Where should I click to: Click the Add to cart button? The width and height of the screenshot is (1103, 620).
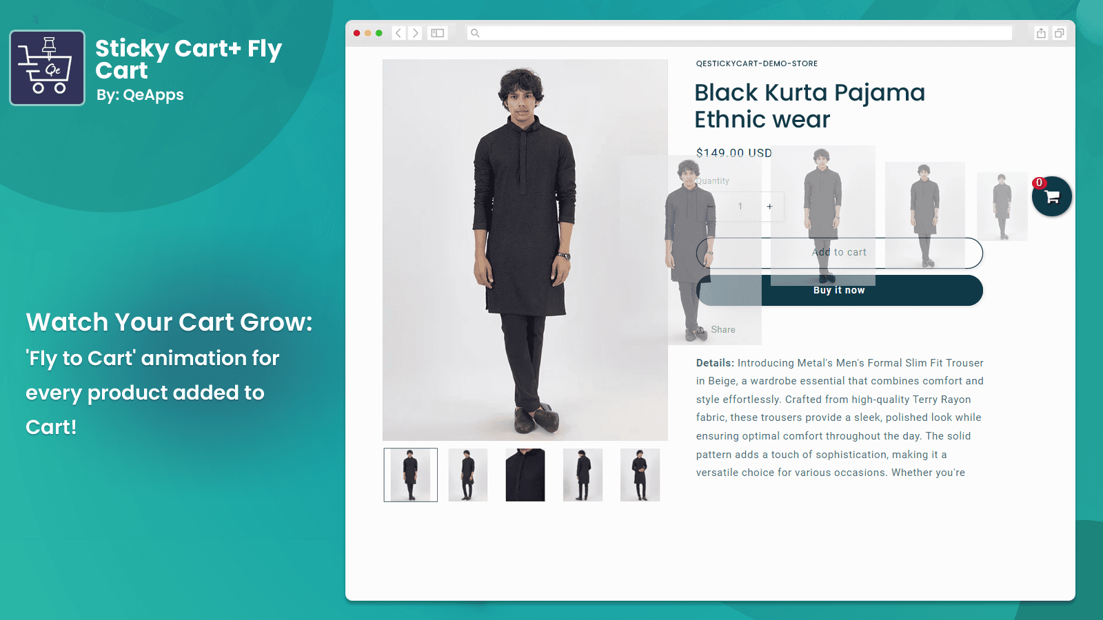840,253
